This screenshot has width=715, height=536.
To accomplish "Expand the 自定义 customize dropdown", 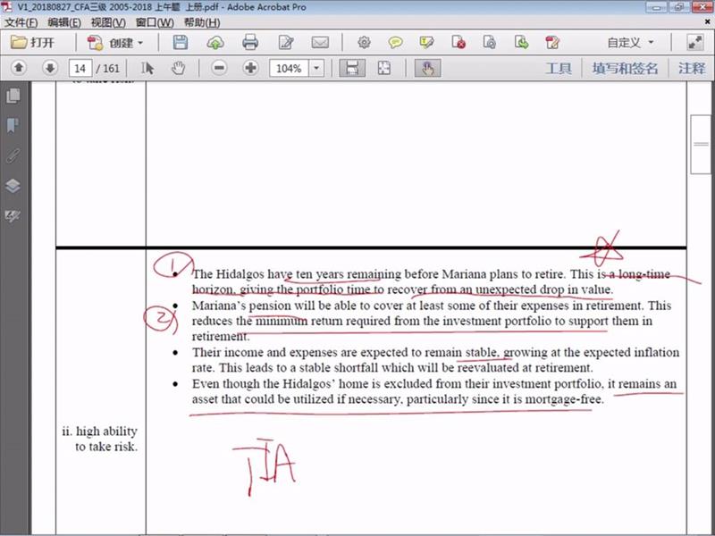I will (x=630, y=42).
